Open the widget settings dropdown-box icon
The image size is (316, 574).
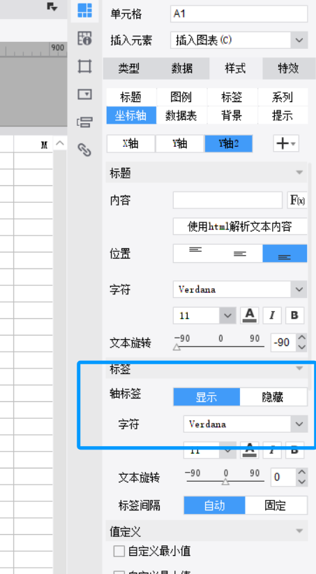[x=84, y=94]
